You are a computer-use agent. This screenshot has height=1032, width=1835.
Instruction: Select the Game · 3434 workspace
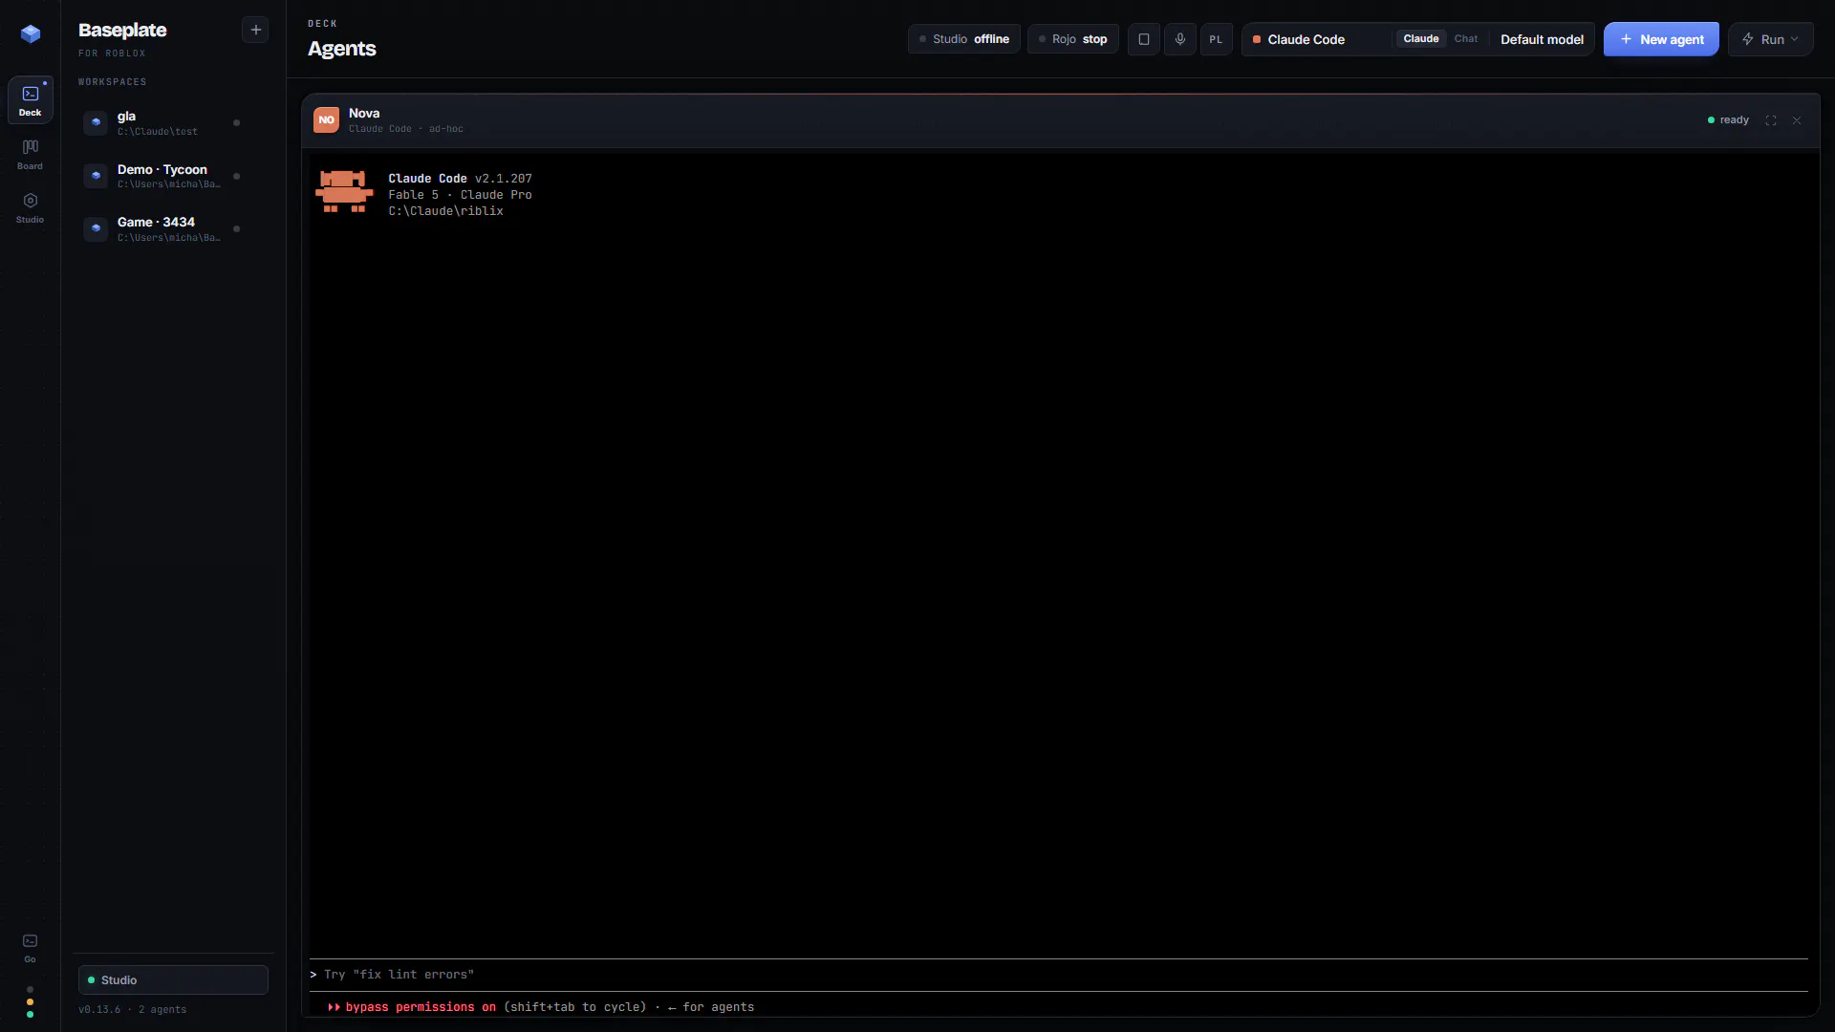(164, 229)
